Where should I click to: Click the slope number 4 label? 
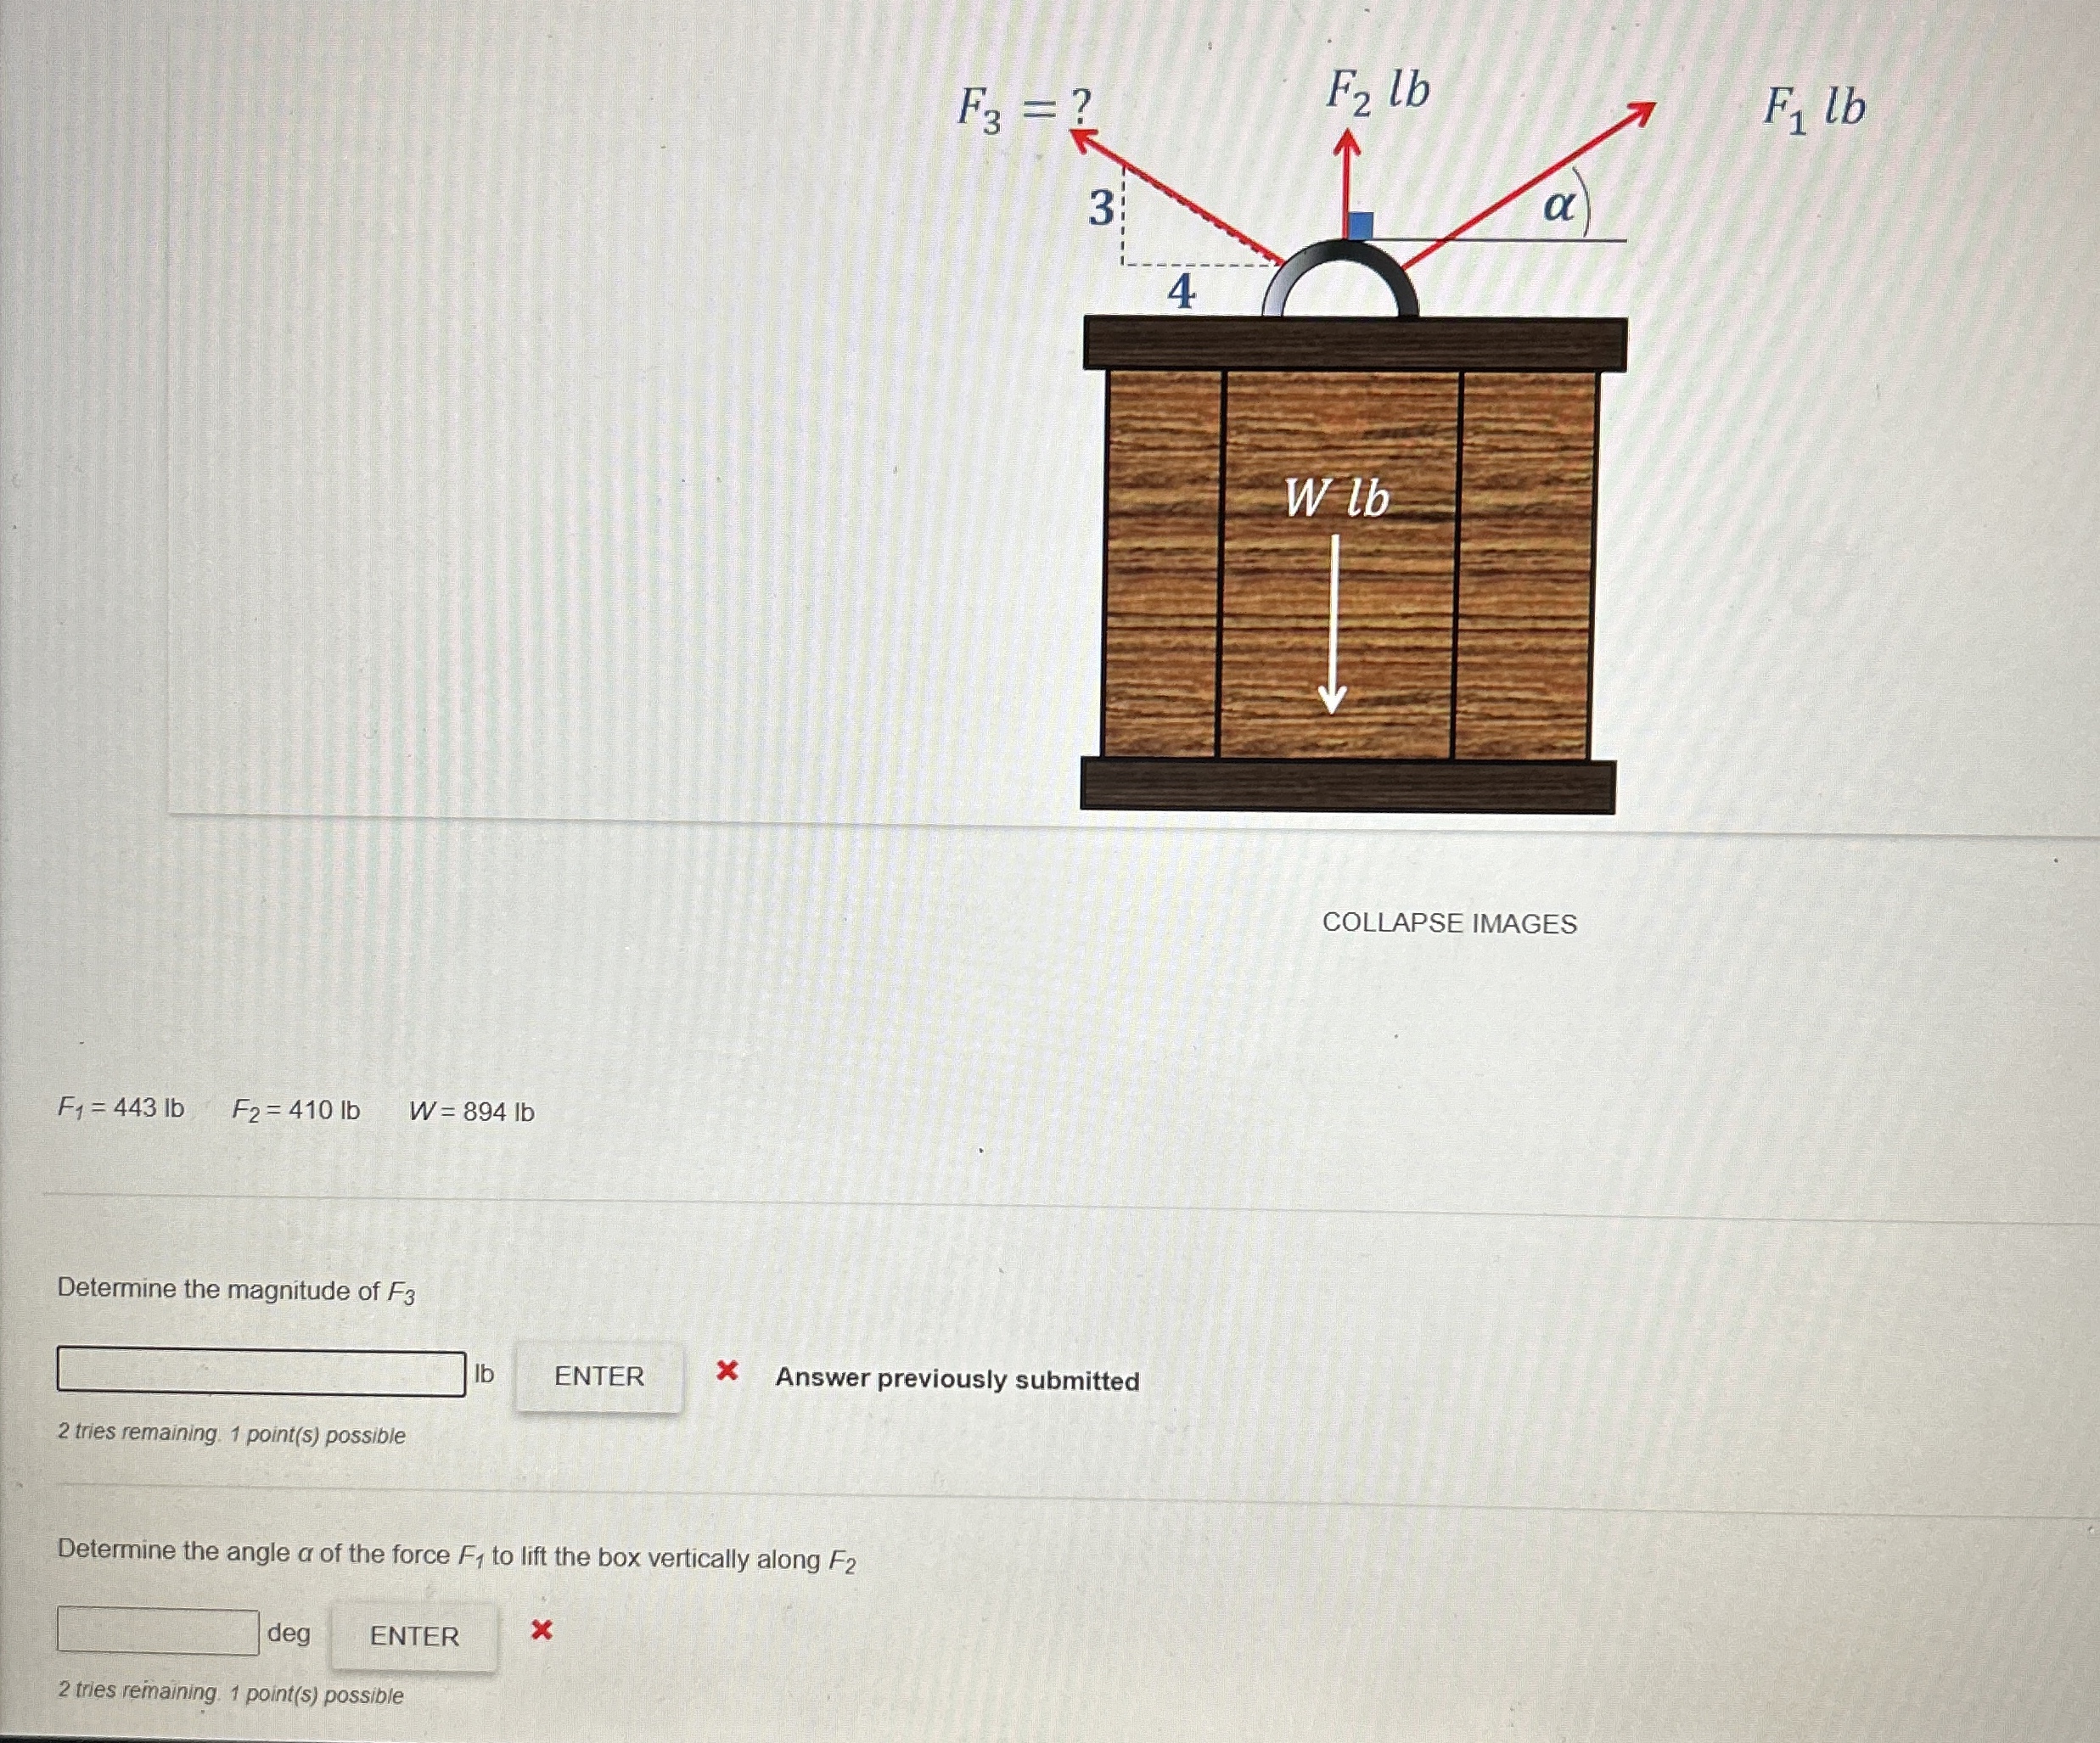click(1181, 292)
